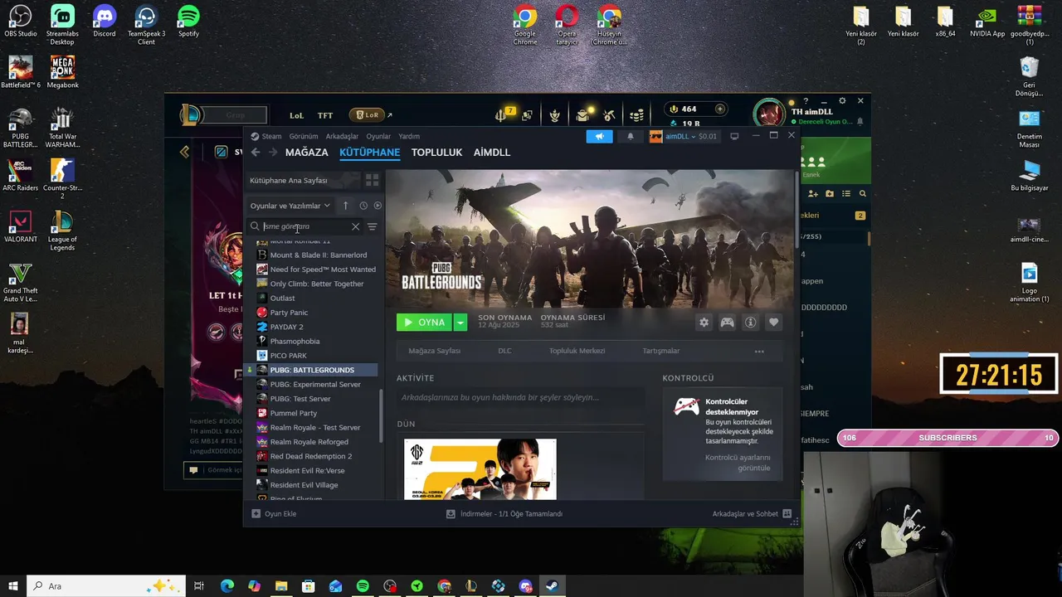Open the Yardım menu

(409, 136)
